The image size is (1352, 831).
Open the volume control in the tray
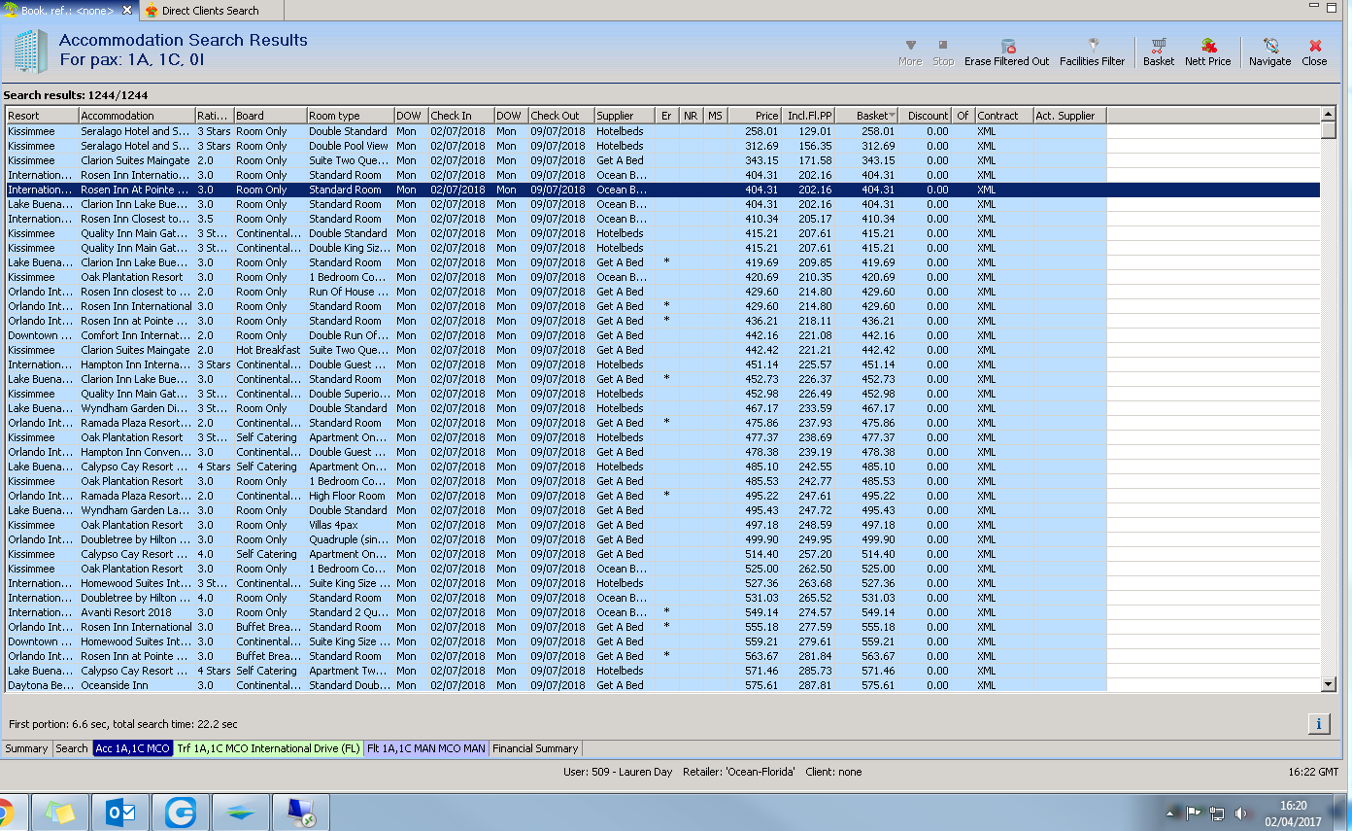[1240, 813]
